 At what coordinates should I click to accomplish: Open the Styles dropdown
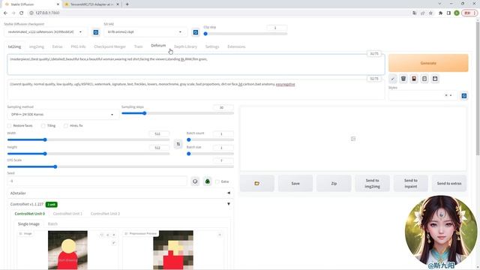[423, 95]
